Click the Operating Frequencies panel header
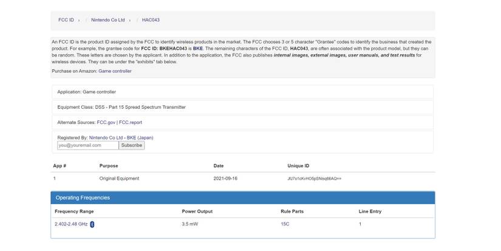The height and width of the screenshot is (251, 501). 242,198
